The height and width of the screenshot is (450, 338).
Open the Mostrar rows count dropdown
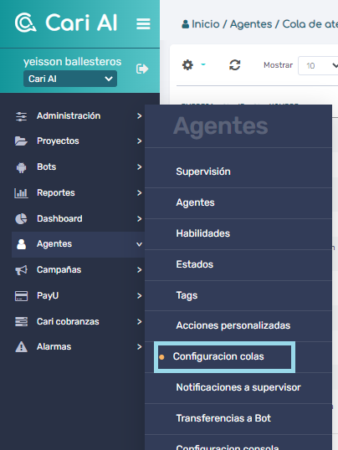click(318, 66)
